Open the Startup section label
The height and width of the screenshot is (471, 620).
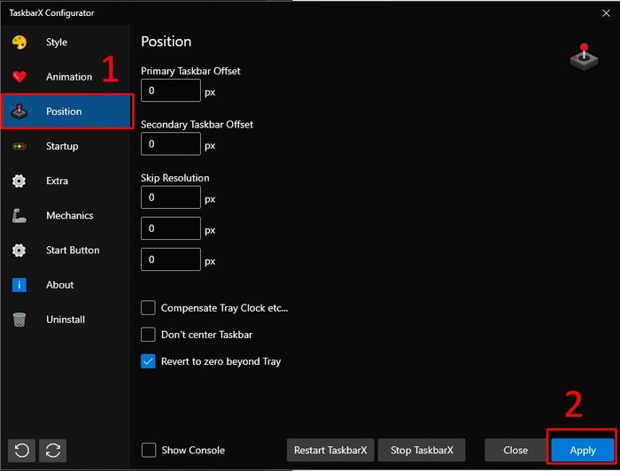click(62, 146)
